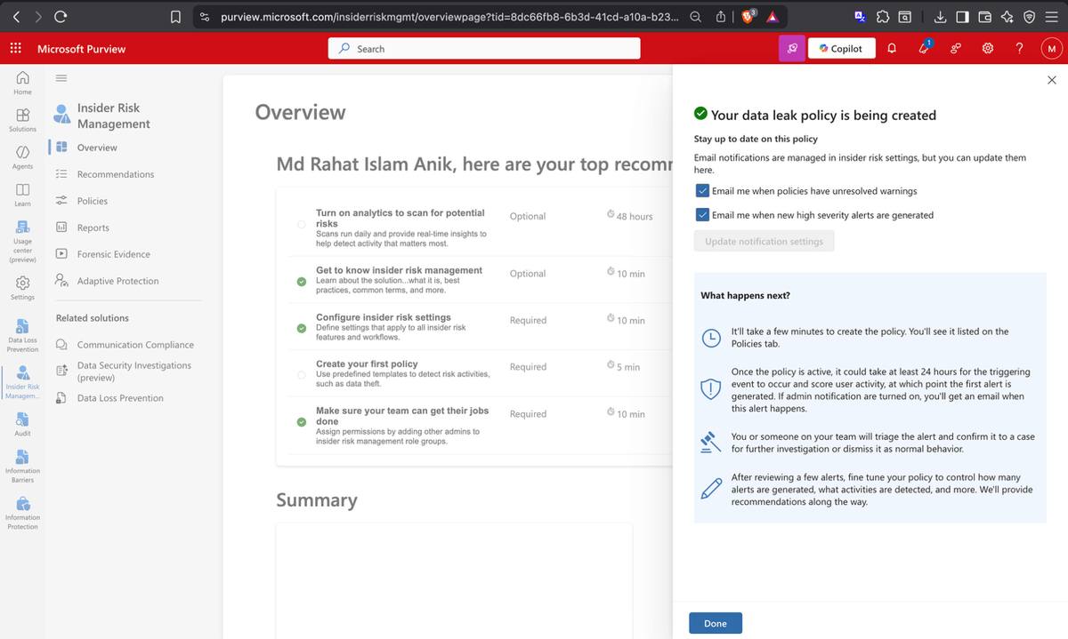The width and height of the screenshot is (1068, 639).
Task: Click the browser address bar URL
Action: [449, 16]
